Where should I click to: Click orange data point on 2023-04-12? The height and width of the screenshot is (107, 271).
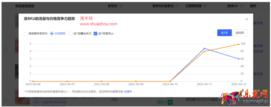[239, 44]
